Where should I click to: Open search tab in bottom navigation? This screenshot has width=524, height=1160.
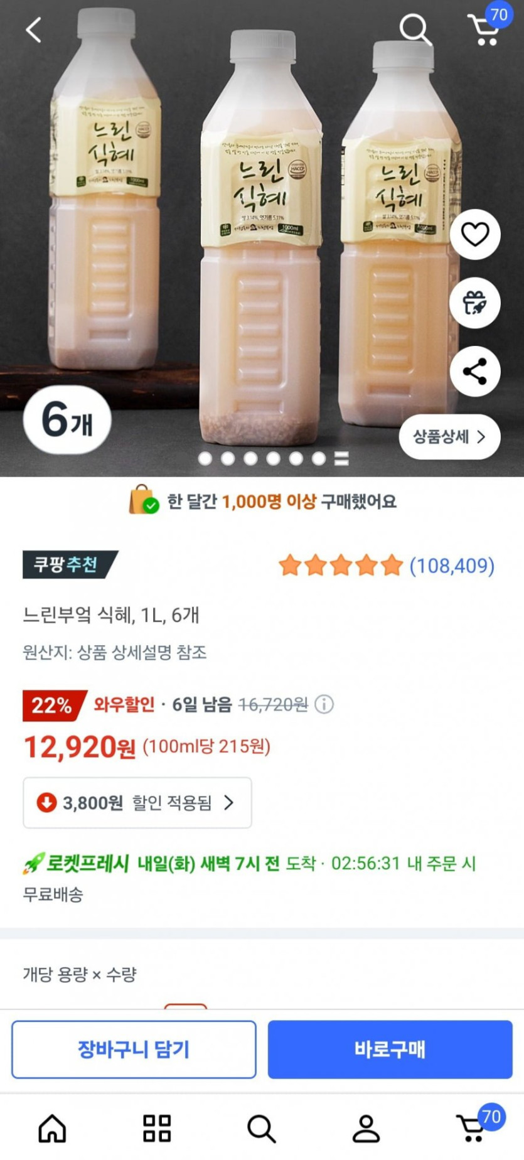pyautogui.click(x=261, y=1128)
